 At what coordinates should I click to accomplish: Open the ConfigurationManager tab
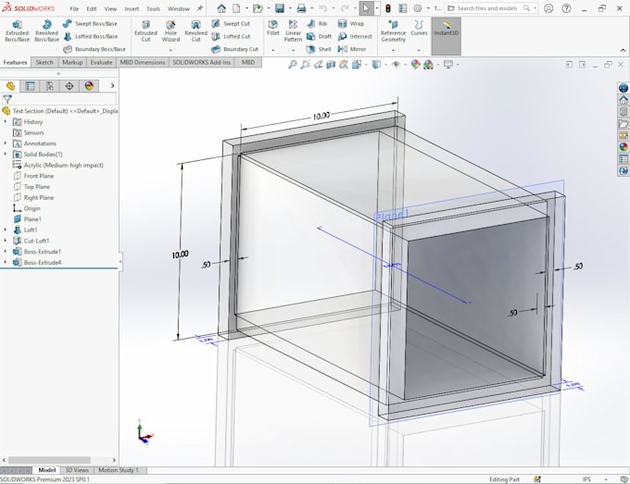click(x=50, y=86)
